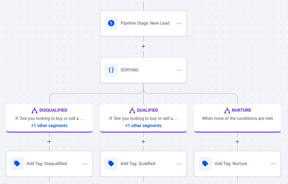The width and height of the screenshot is (288, 184).
Task: Click the branch icon beside QUALIFIED heading
Action: [x=132, y=110]
